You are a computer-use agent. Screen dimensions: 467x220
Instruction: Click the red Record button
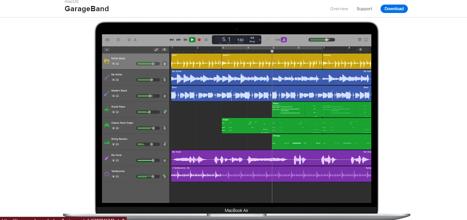[199, 40]
